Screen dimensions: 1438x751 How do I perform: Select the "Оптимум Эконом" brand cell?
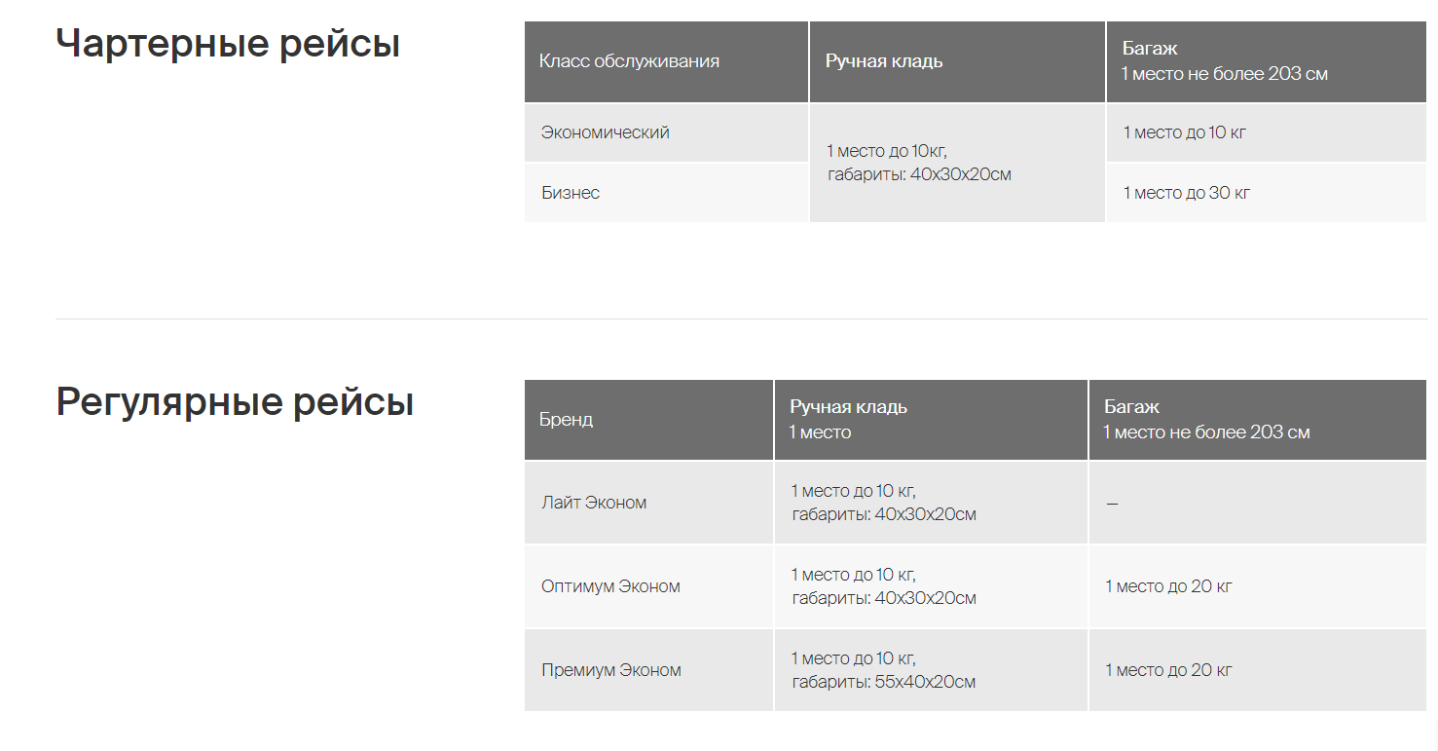pyautogui.click(x=610, y=586)
